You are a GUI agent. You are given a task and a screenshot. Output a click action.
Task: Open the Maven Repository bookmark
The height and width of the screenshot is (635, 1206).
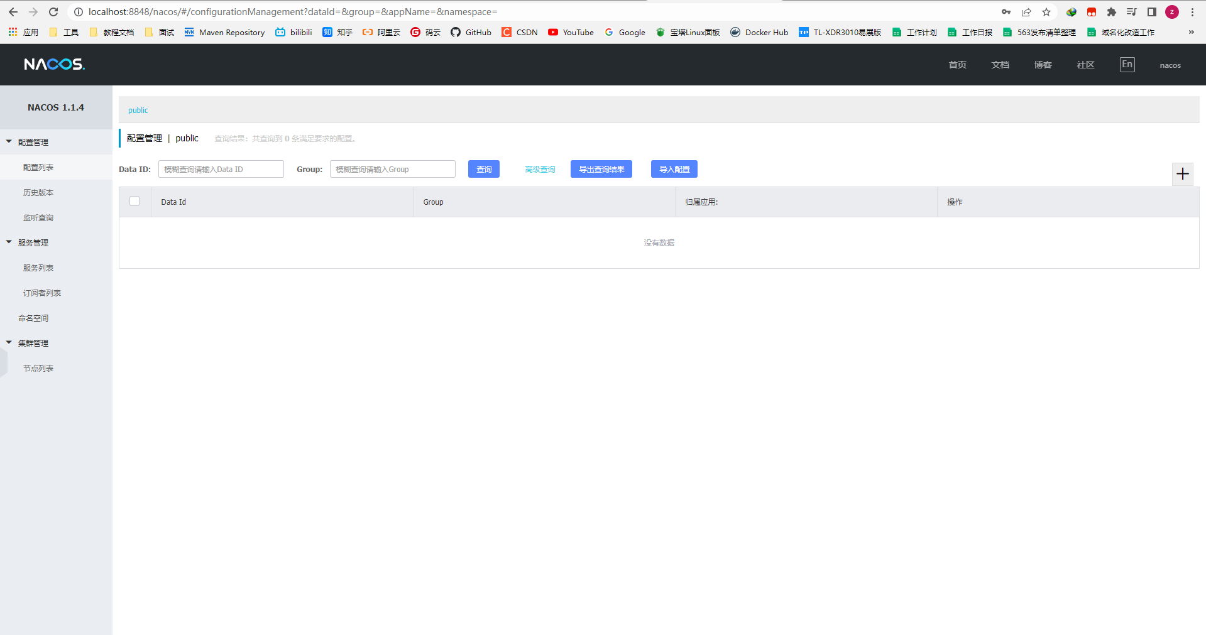(x=224, y=32)
